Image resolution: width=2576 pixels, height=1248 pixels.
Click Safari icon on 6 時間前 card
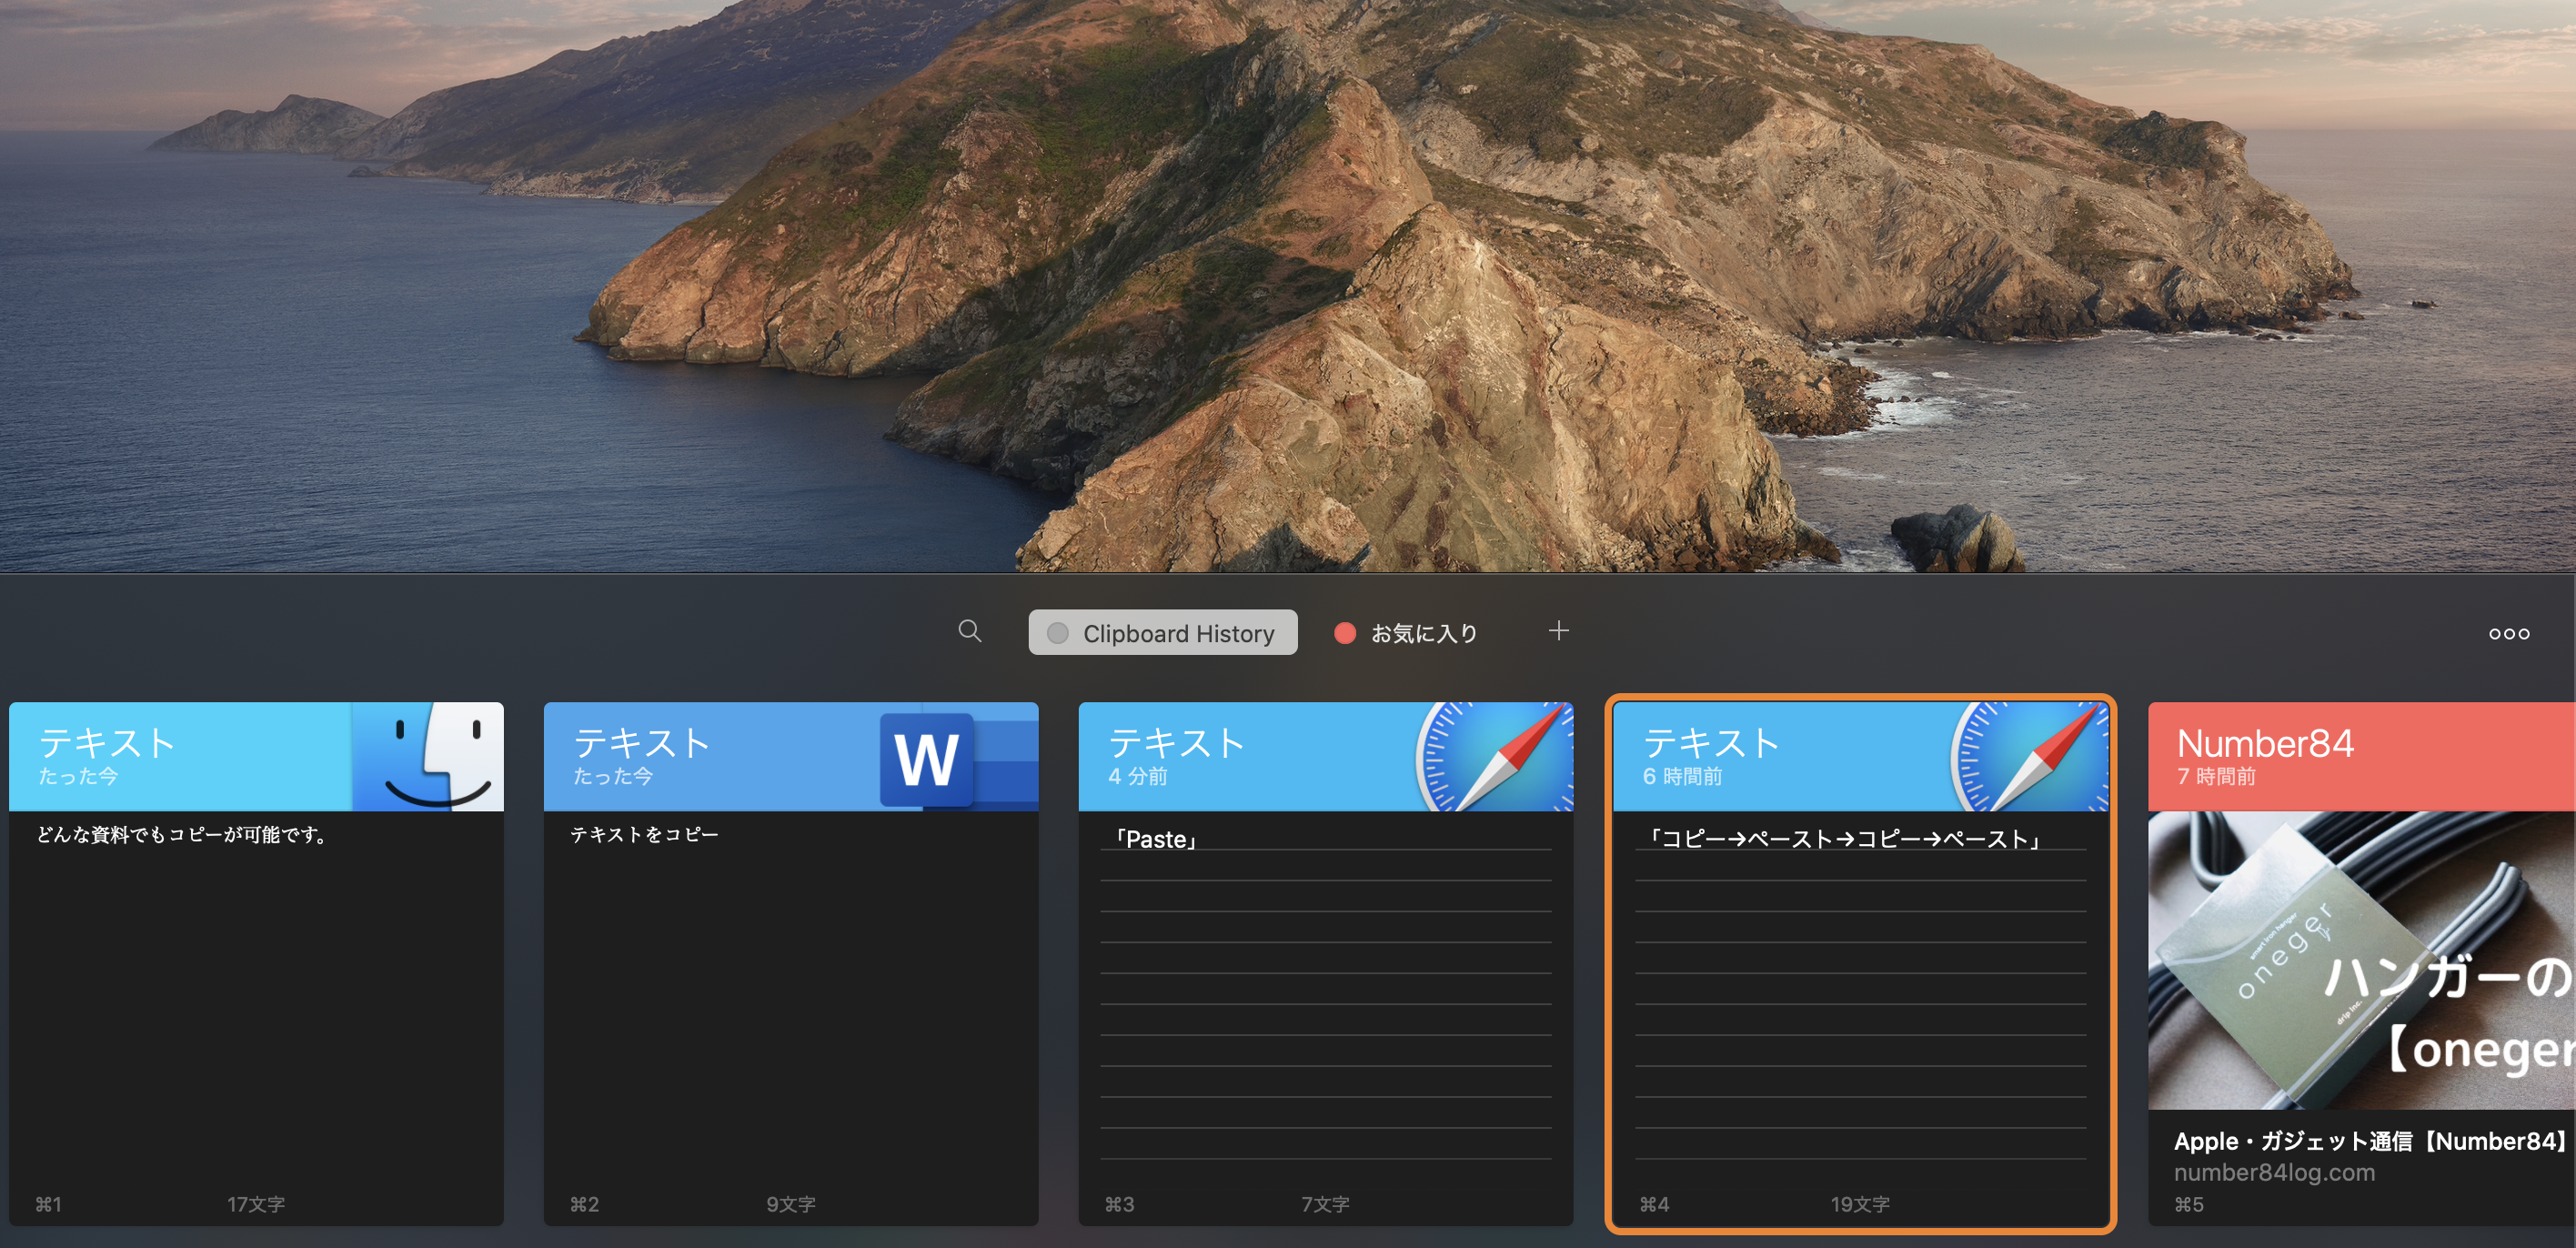point(2029,756)
